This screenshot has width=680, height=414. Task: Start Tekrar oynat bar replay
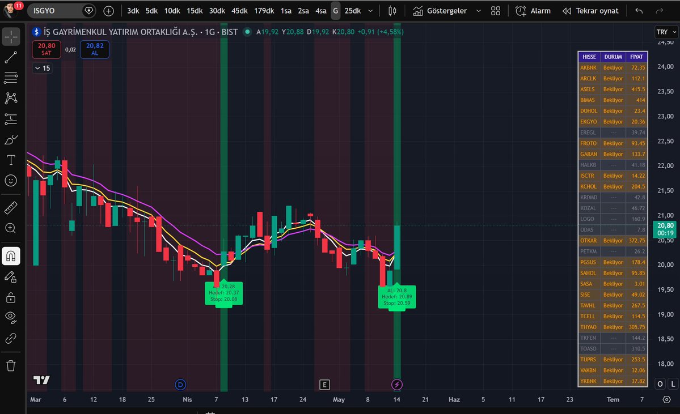590,11
